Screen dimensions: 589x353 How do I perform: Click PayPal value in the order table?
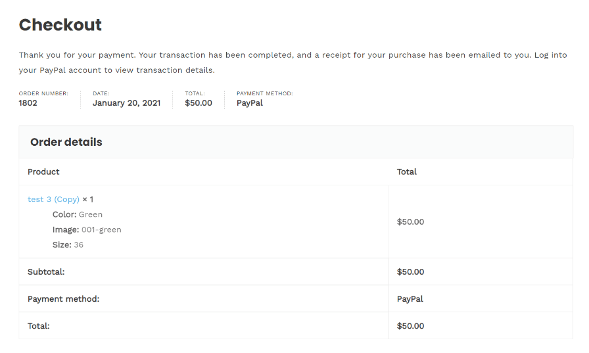[410, 298]
